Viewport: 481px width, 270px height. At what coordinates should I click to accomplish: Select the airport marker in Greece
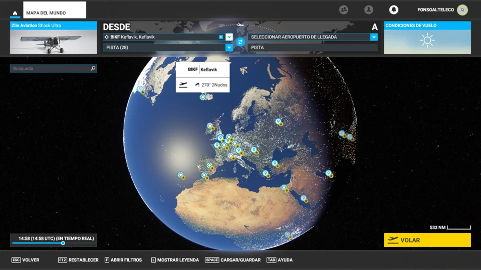coord(266,173)
